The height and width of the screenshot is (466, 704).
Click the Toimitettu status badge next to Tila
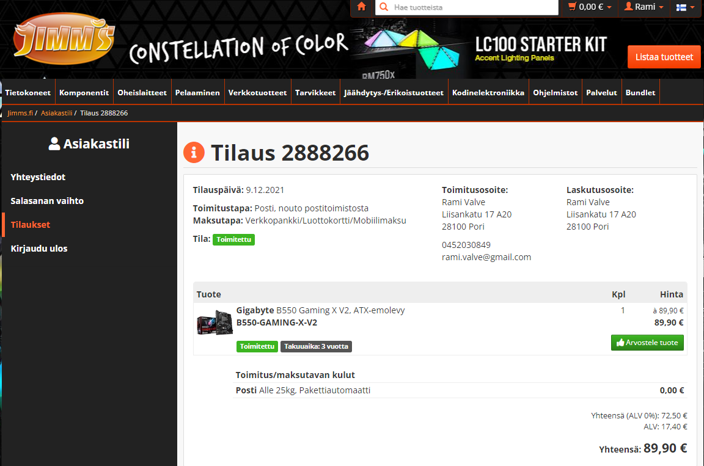click(233, 239)
